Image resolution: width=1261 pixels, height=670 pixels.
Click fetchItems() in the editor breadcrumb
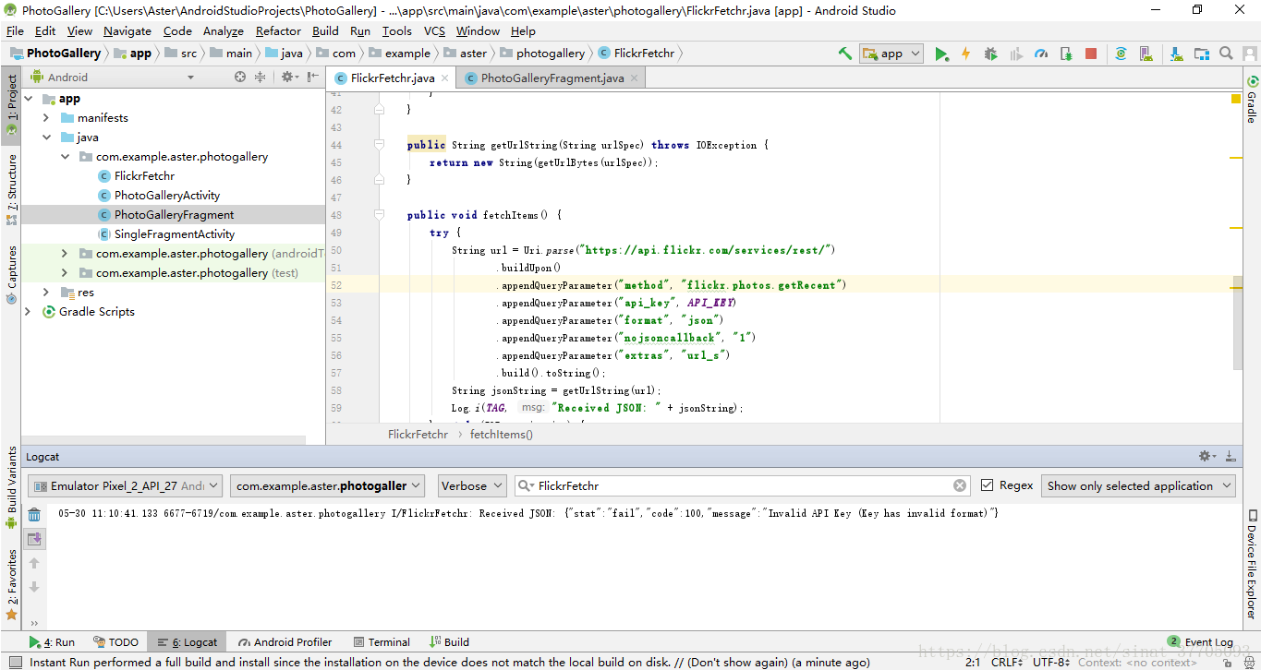(501, 434)
